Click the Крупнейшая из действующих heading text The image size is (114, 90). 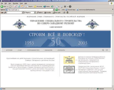pyautogui.click(x=31, y=59)
